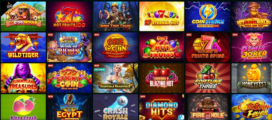
Task: Open Mummyland Treasures game
Action: 23,78
